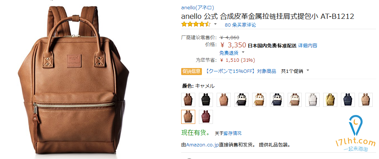Select the light gray backpack swatch
The width and height of the screenshot is (379, 159).
point(312,99)
